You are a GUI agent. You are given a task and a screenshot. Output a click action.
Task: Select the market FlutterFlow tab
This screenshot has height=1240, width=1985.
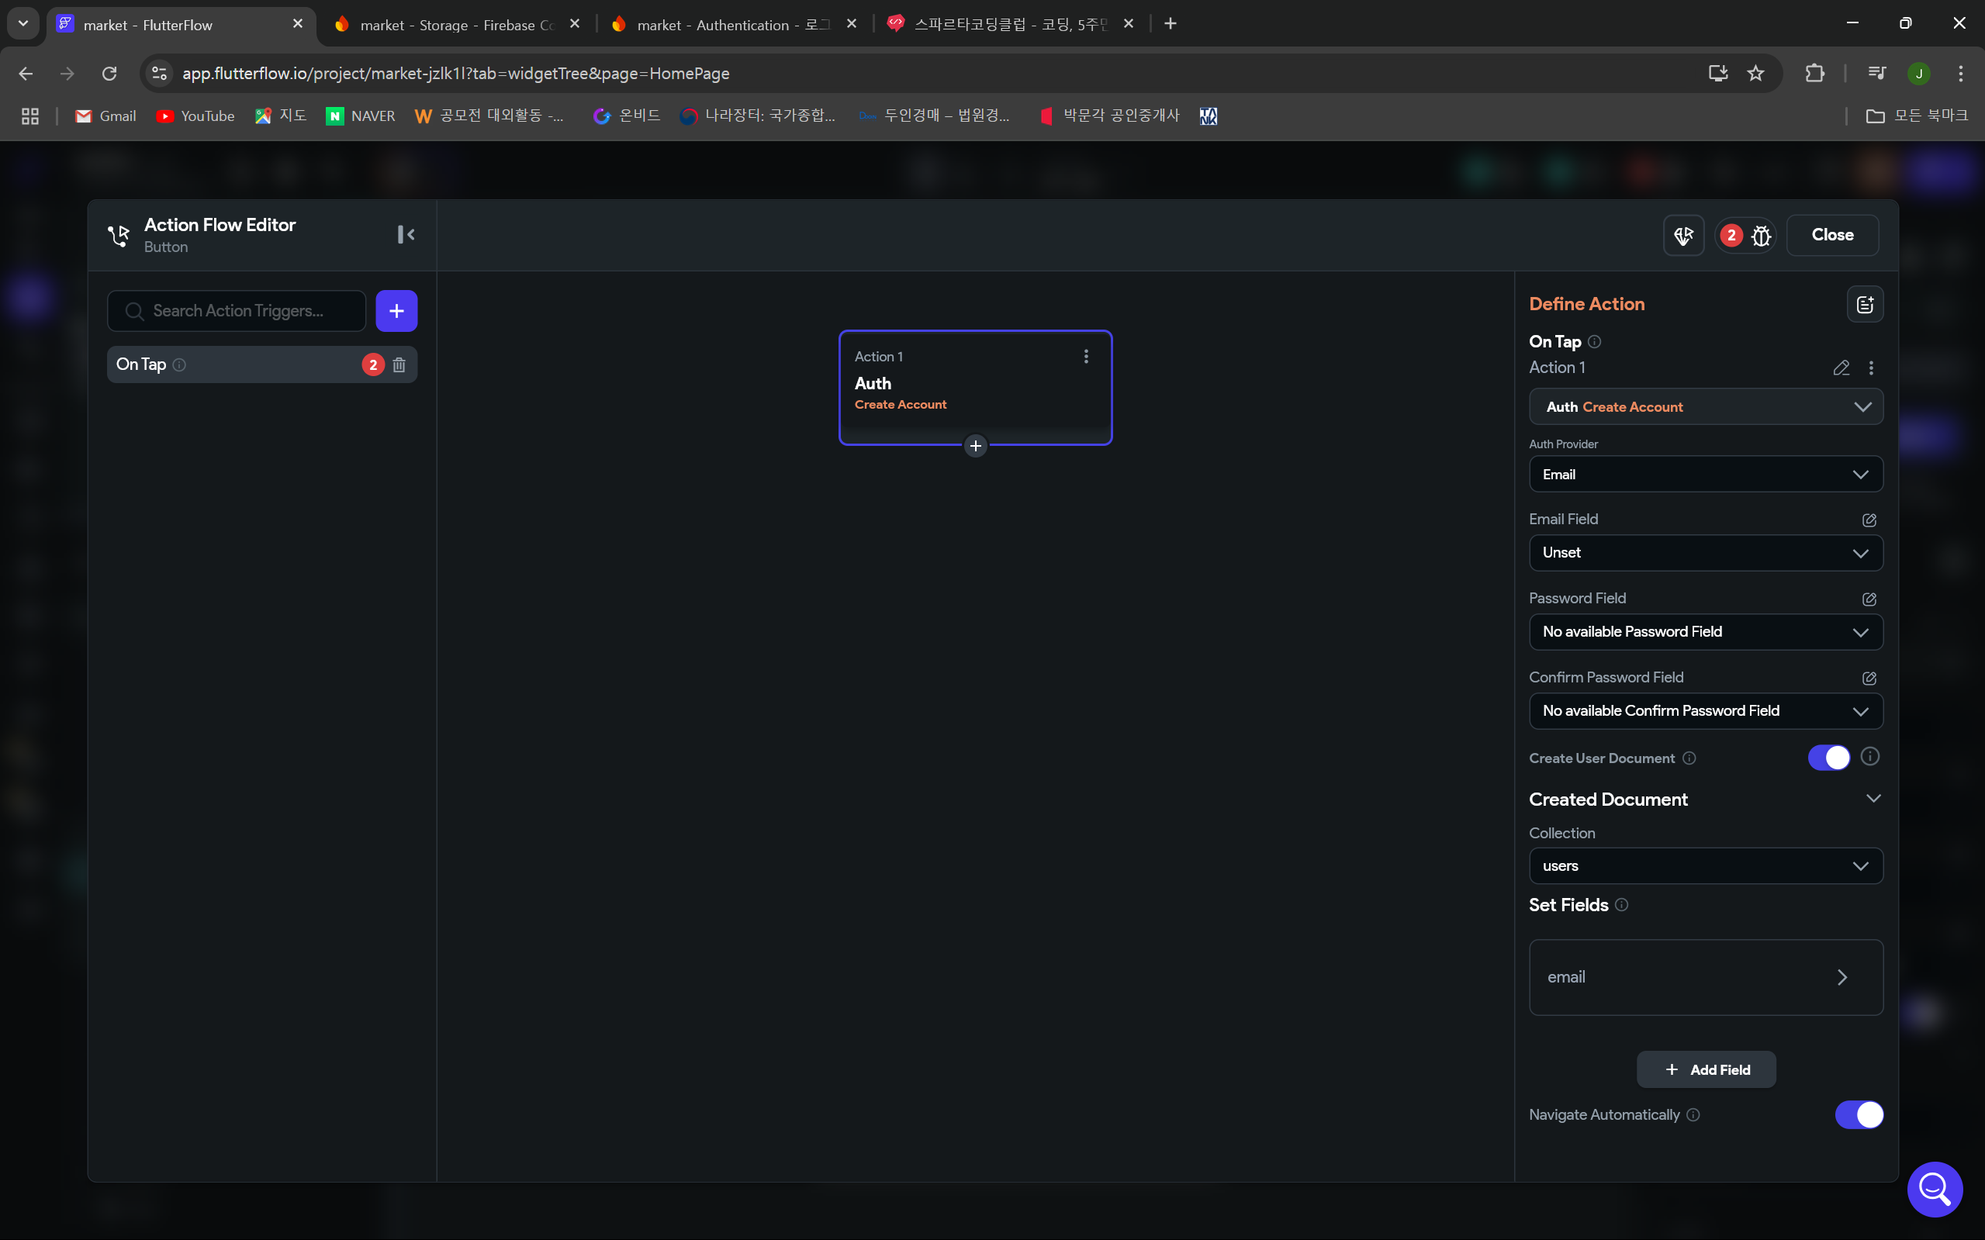click(x=181, y=25)
